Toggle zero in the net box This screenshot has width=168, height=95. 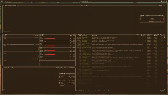click(x=65, y=68)
